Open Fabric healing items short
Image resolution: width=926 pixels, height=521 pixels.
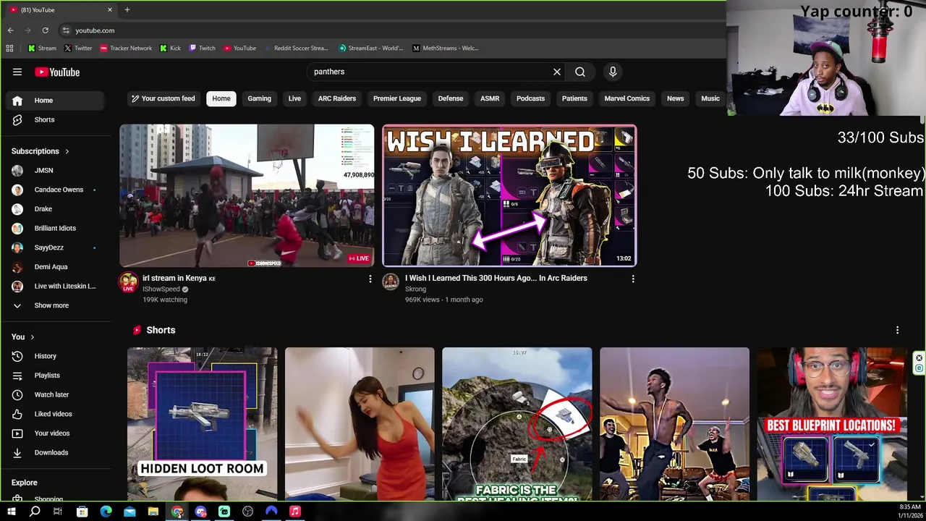[x=517, y=424]
